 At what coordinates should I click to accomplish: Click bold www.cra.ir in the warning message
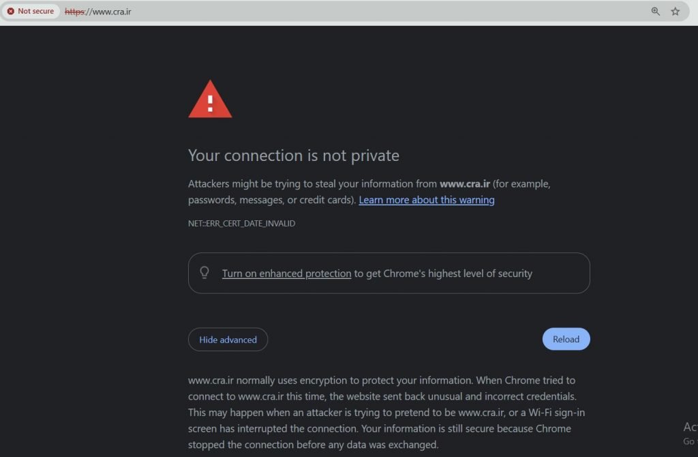click(x=464, y=183)
